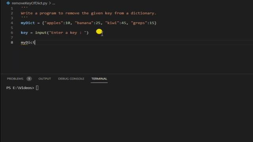Viewport: 253px width, 142px height.
Task: Click the "banana" dictionary key
Action: coord(84,23)
